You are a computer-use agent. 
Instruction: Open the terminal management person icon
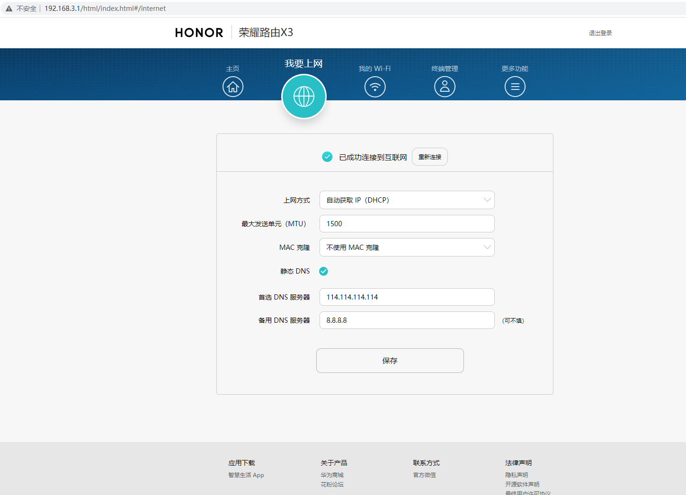[445, 87]
